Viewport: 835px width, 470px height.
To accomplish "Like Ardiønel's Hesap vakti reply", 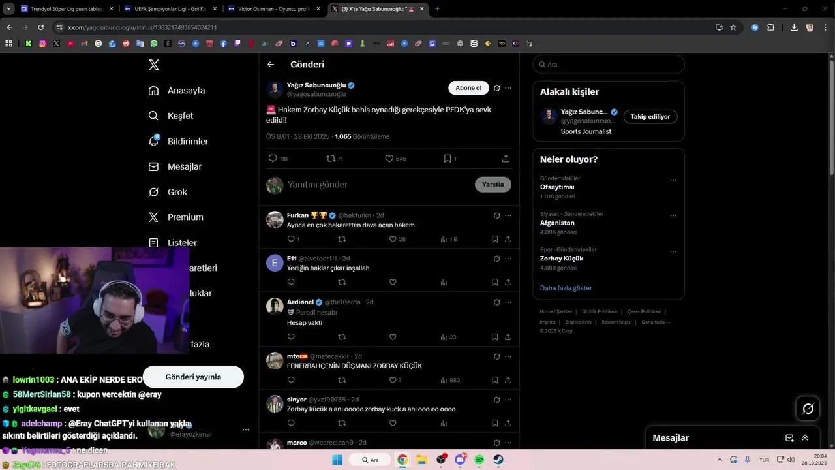I will tap(393, 337).
